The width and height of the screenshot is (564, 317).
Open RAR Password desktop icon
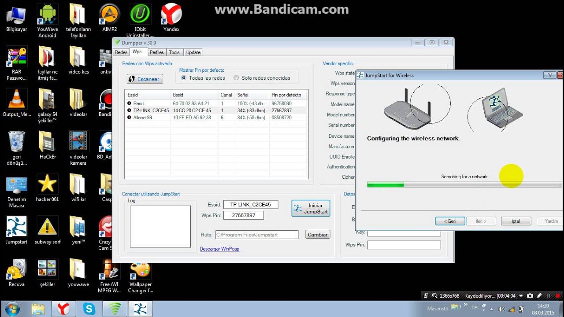pos(16,63)
